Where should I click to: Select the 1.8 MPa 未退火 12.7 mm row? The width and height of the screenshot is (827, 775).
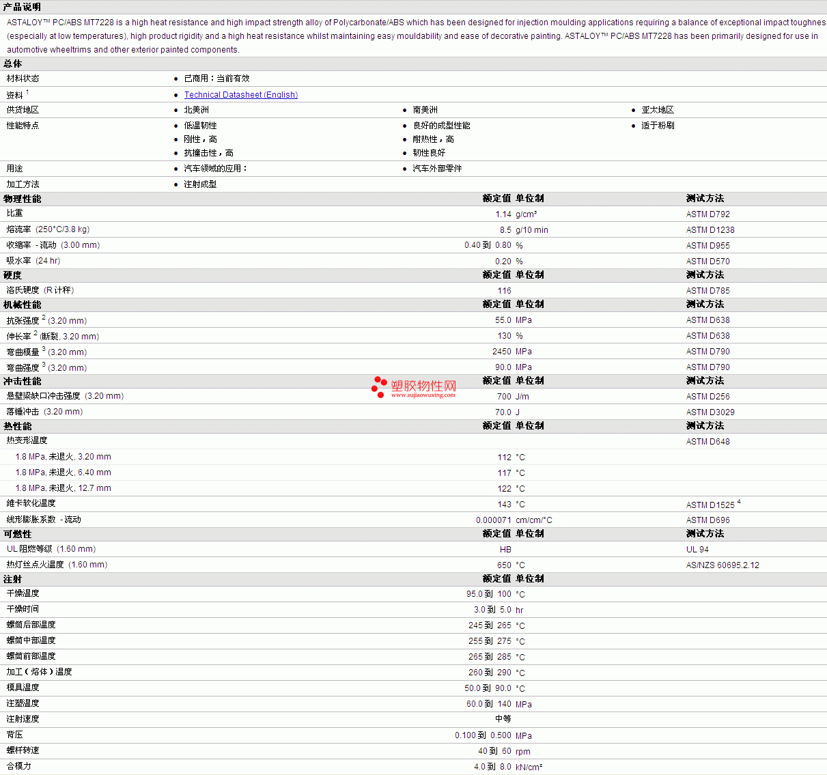[413, 488]
